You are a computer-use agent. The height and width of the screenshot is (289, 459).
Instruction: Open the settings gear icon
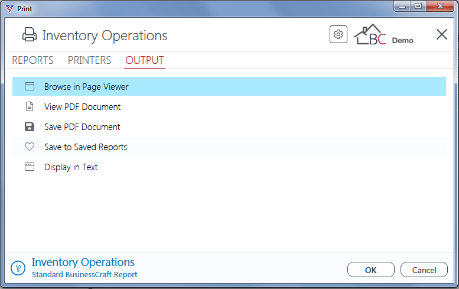tap(338, 34)
